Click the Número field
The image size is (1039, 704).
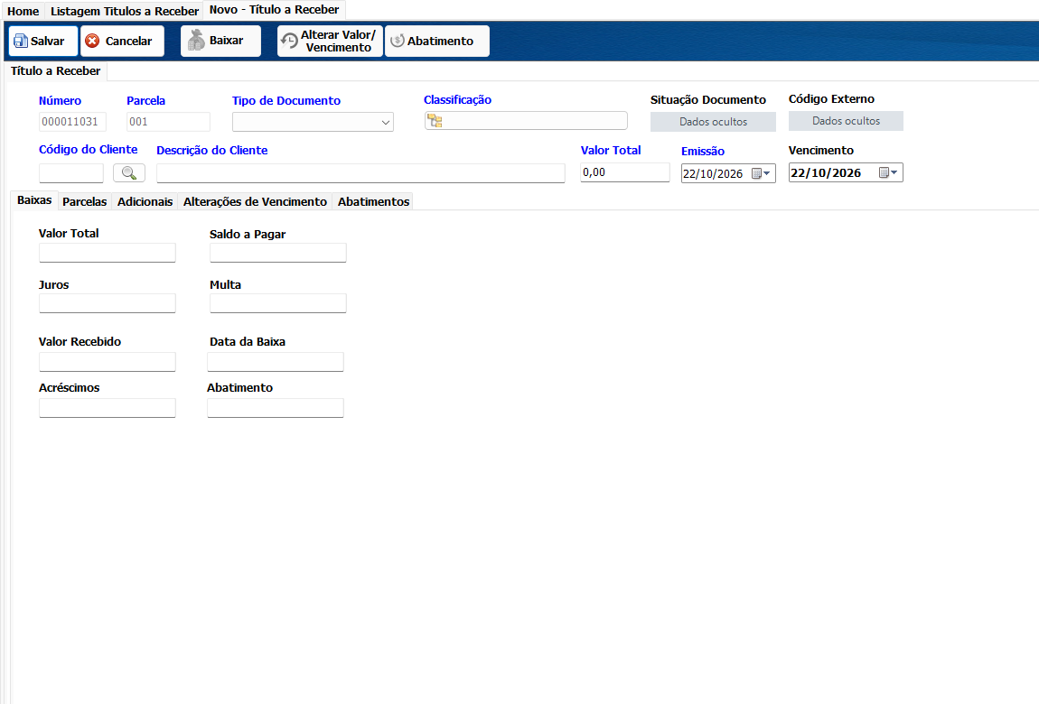[x=72, y=122]
